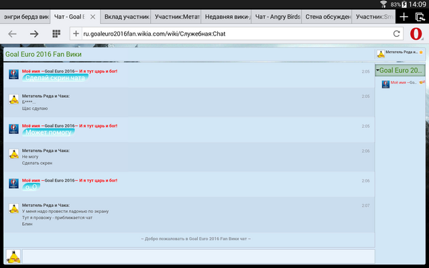The height and width of the screenshot is (268, 429).
Task: Click the 2:07 timestamp
Action: pos(365,206)
